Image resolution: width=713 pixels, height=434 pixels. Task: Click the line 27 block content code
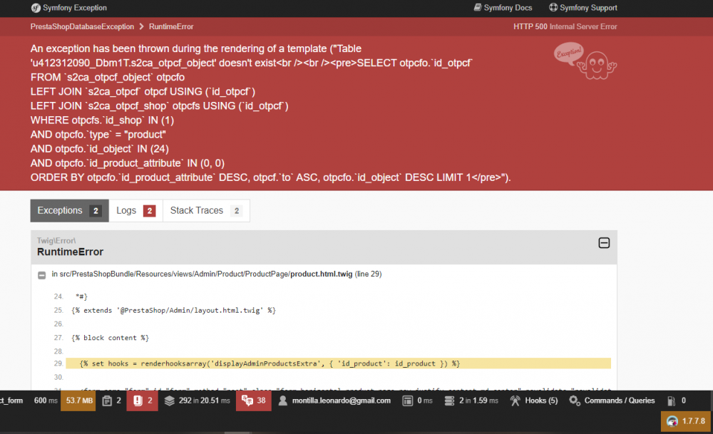(x=110, y=338)
